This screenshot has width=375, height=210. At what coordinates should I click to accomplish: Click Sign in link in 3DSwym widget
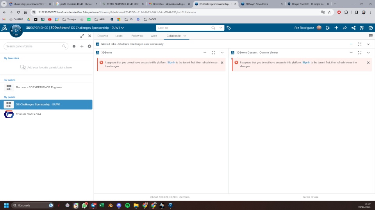click(171, 62)
